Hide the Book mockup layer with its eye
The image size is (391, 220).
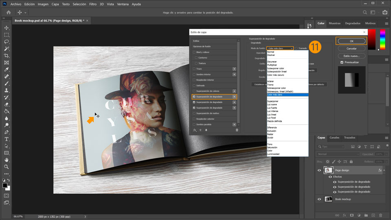[319, 199]
